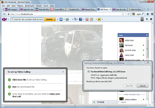Click the eBay toolbar icon
The image size is (155, 108).
(99, 19)
